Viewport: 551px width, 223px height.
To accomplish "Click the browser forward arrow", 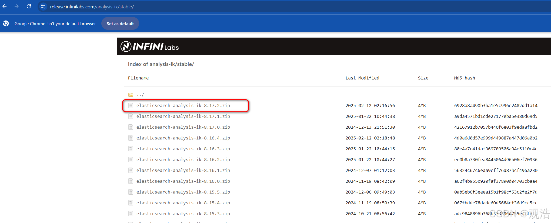I will [x=16, y=6].
